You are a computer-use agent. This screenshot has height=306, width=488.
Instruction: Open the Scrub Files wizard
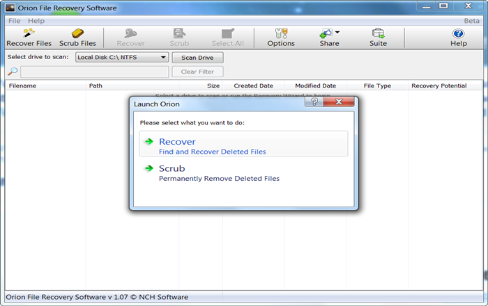pos(77,38)
